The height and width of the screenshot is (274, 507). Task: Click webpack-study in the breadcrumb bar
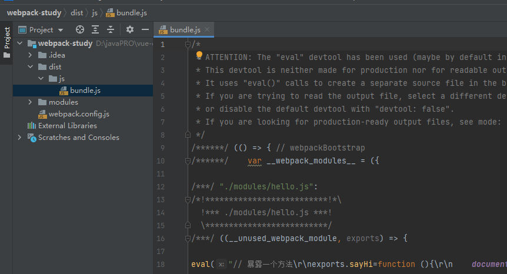pyautogui.click(x=34, y=12)
